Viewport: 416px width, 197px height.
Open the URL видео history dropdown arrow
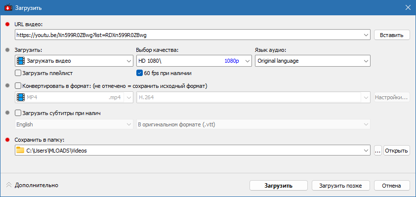tap(366, 35)
